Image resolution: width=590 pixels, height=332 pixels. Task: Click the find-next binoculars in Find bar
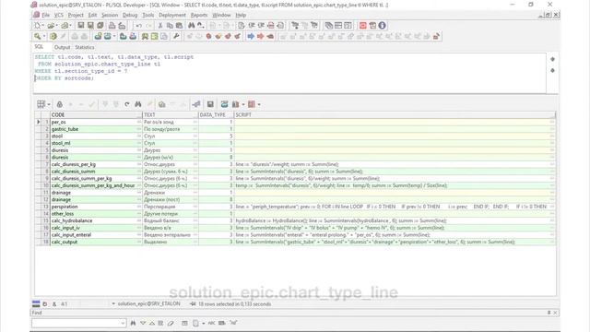133,323
